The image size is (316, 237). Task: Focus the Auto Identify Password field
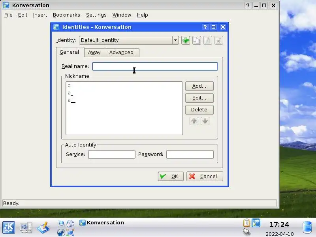tap(190, 154)
